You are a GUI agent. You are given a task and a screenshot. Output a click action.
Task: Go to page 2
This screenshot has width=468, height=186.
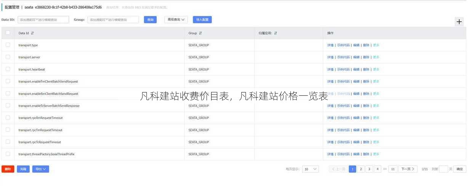pyautogui.click(x=361, y=169)
